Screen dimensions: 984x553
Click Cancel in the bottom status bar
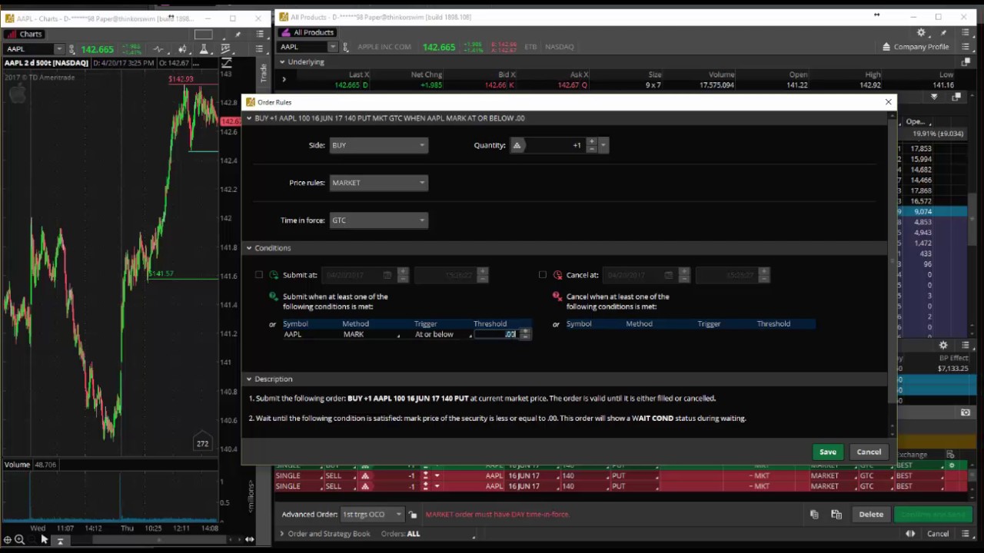pos(938,534)
